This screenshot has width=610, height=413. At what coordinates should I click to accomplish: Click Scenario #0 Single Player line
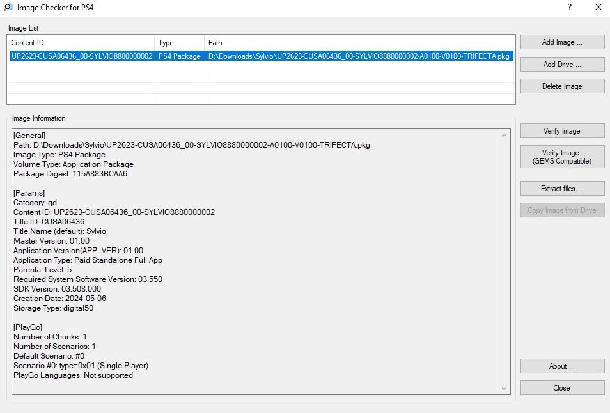(x=81, y=366)
